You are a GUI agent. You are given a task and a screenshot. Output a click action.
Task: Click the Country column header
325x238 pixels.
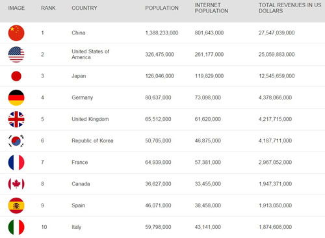84,8
